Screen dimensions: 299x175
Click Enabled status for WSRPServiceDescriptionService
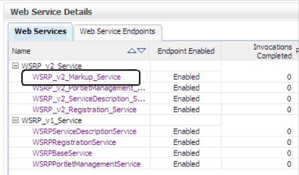coord(186,131)
